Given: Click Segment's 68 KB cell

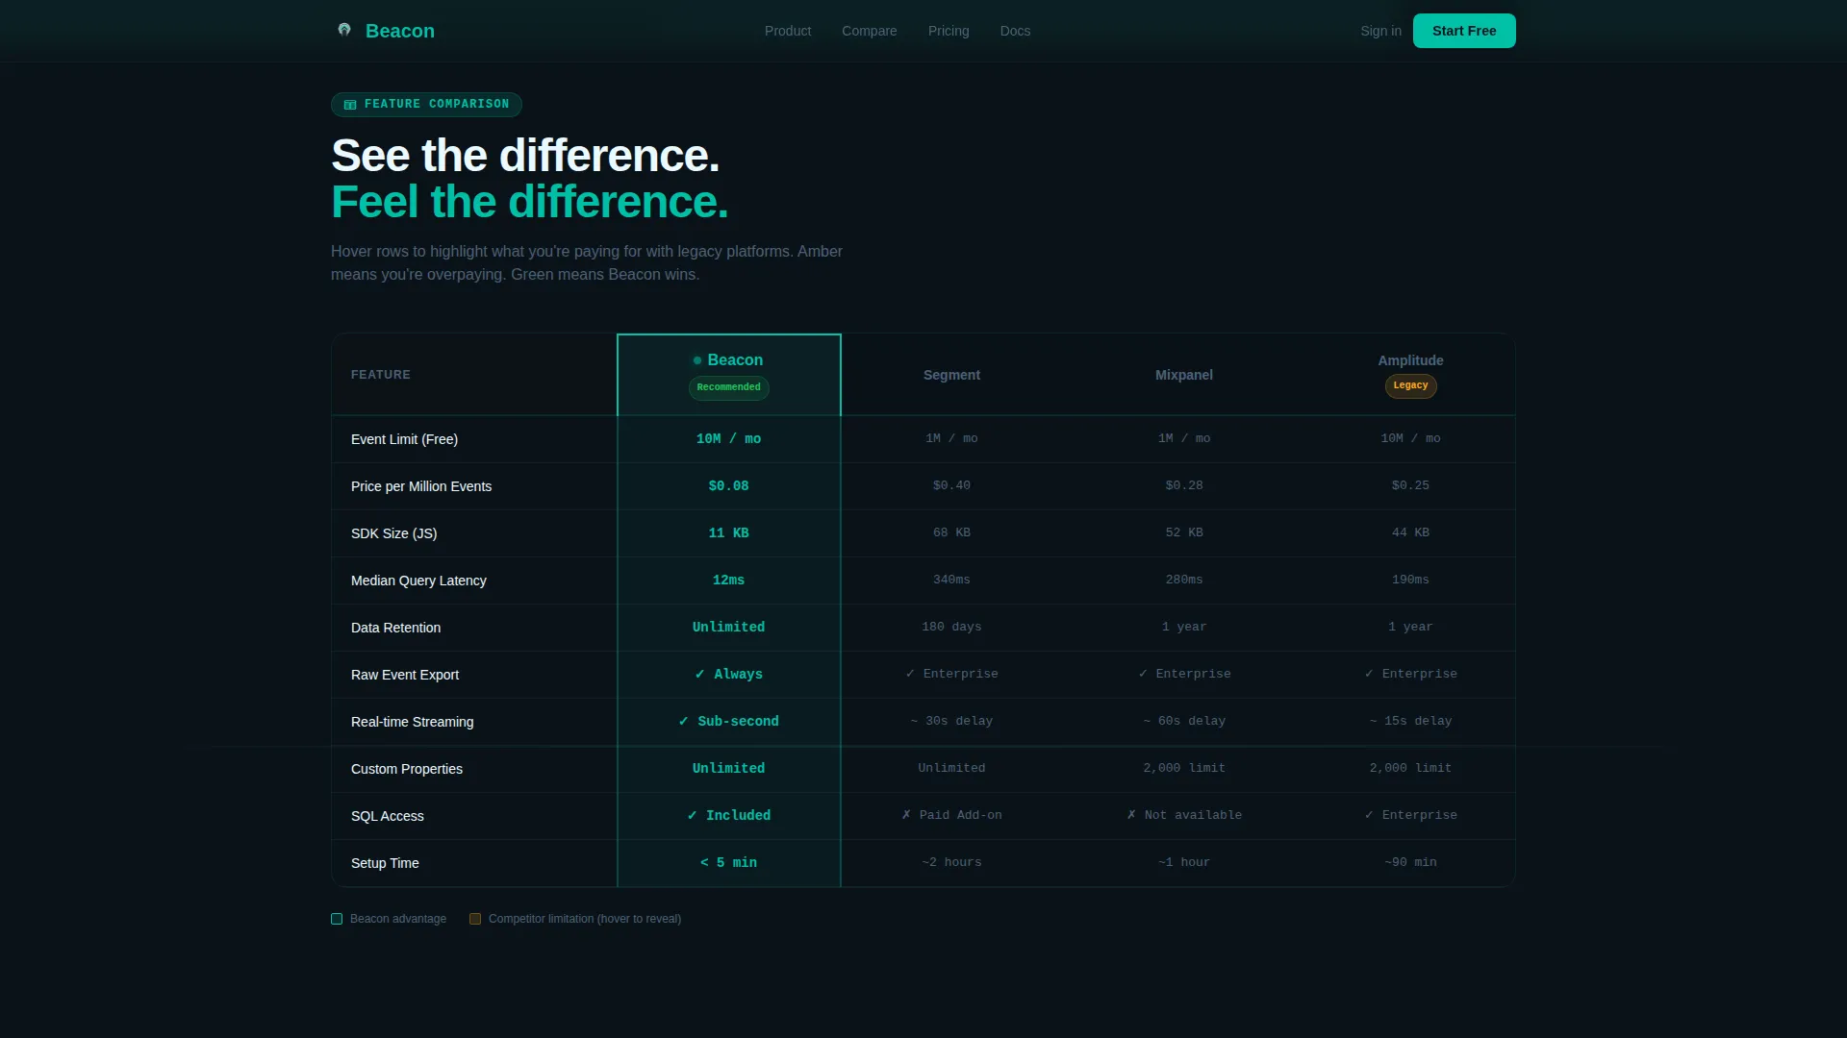Looking at the screenshot, I should pos(951,533).
